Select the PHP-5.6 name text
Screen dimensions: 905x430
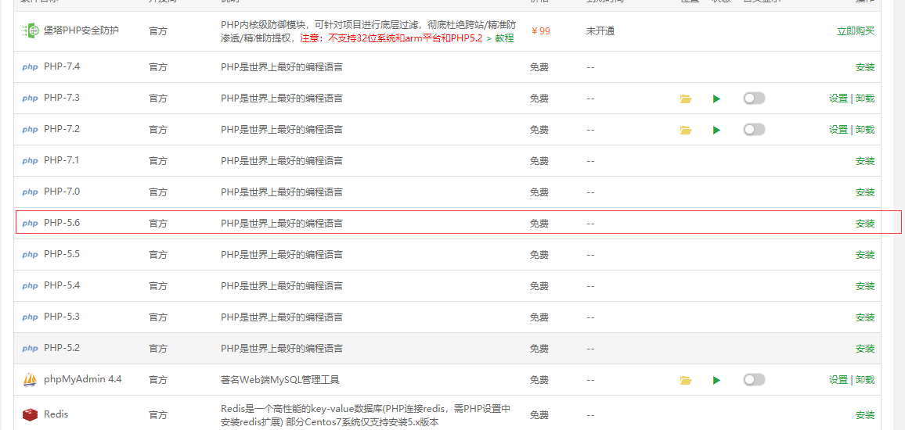(62, 223)
